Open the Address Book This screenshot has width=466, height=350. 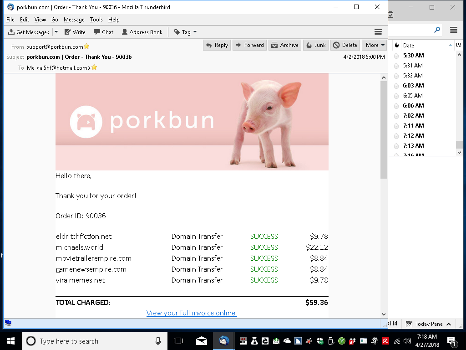tap(142, 32)
